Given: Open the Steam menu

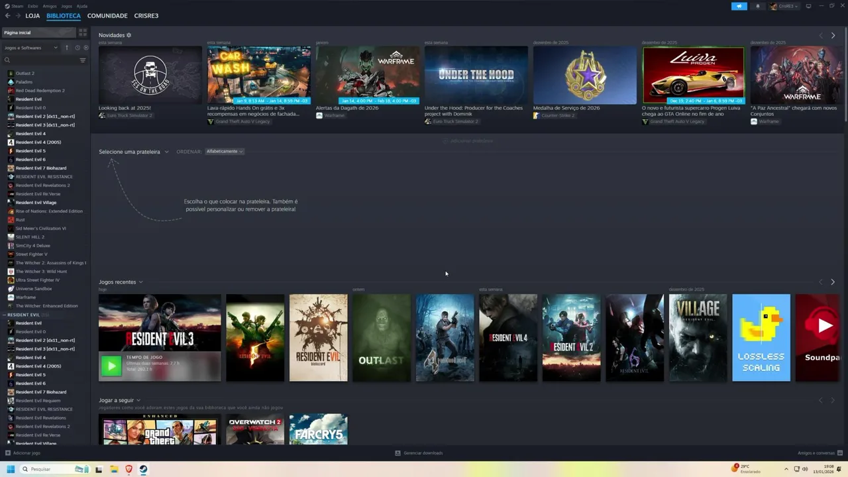Looking at the screenshot, I should point(17,6).
